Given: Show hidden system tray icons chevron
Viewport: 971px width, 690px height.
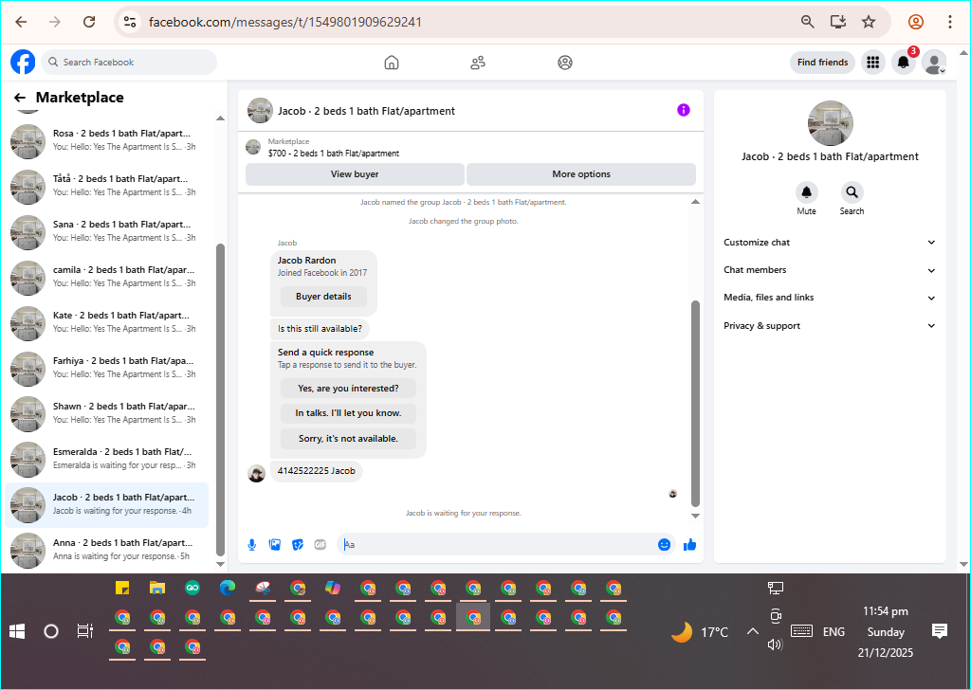Looking at the screenshot, I should pyautogui.click(x=752, y=632).
